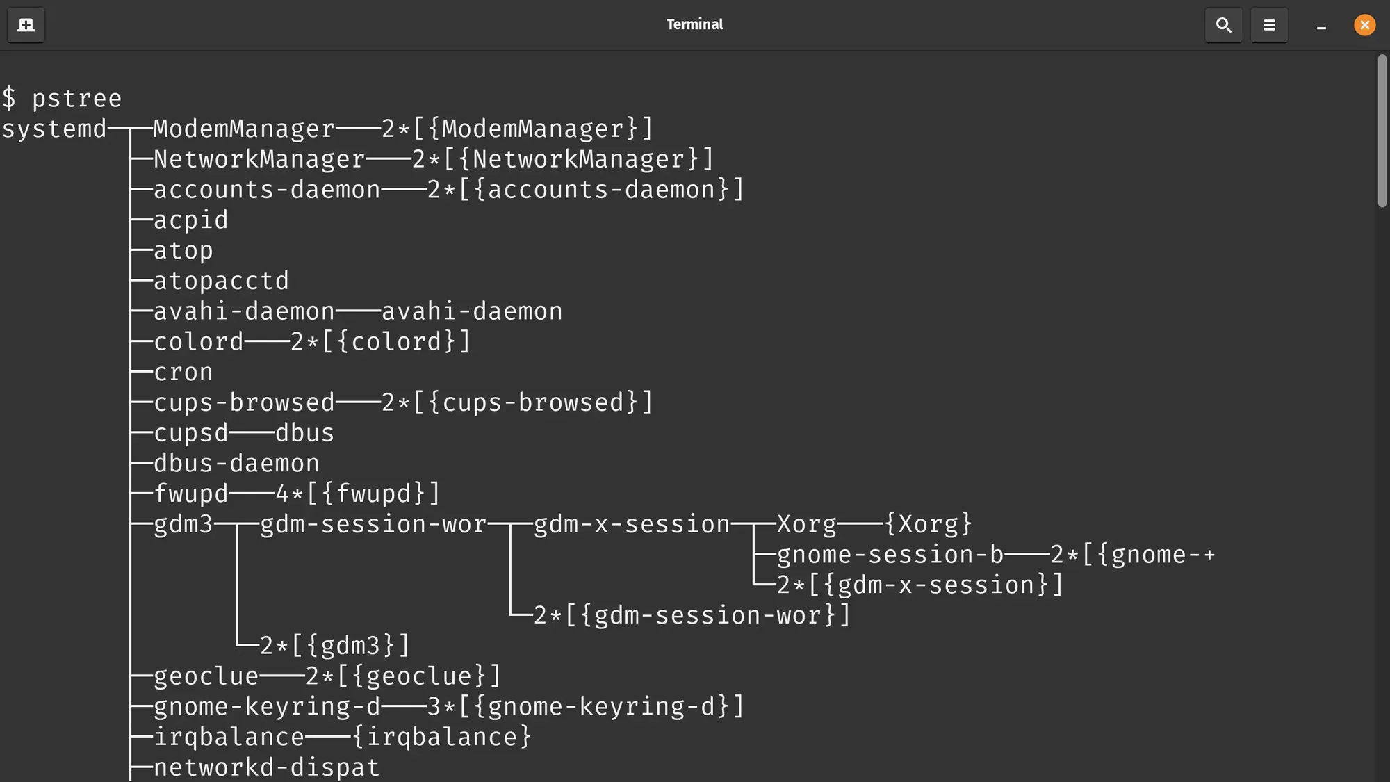Screen dimensions: 1390x782
Task: Click dbus-daemon in the tree
Action: coord(236,462)
